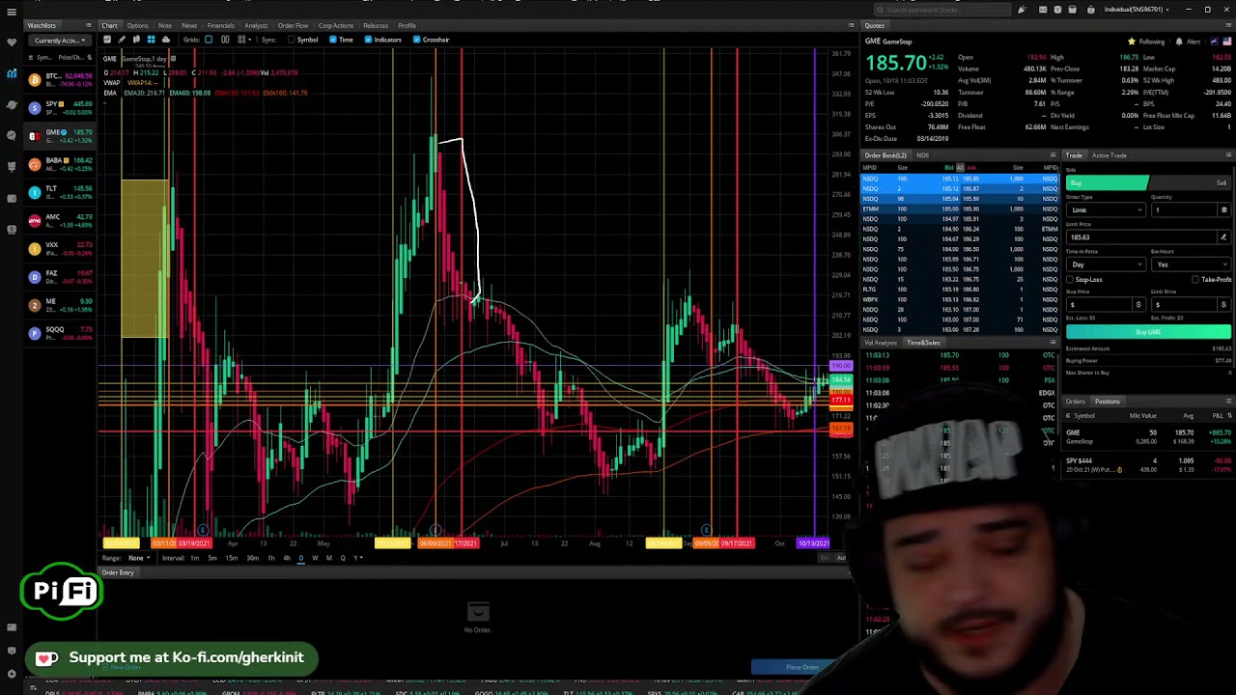Open the markets chart icon in the sidebar
Screen dimensions: 1236x695
click(x=12, y=72)
